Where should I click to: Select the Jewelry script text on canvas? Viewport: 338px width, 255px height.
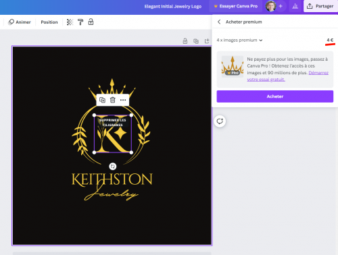point(111,194)
